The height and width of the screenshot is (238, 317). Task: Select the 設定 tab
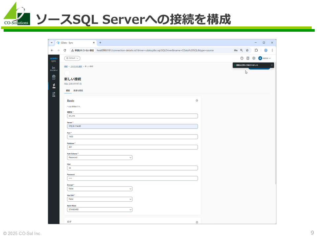[68, 91]
